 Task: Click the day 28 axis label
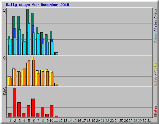tap(135, 121)
